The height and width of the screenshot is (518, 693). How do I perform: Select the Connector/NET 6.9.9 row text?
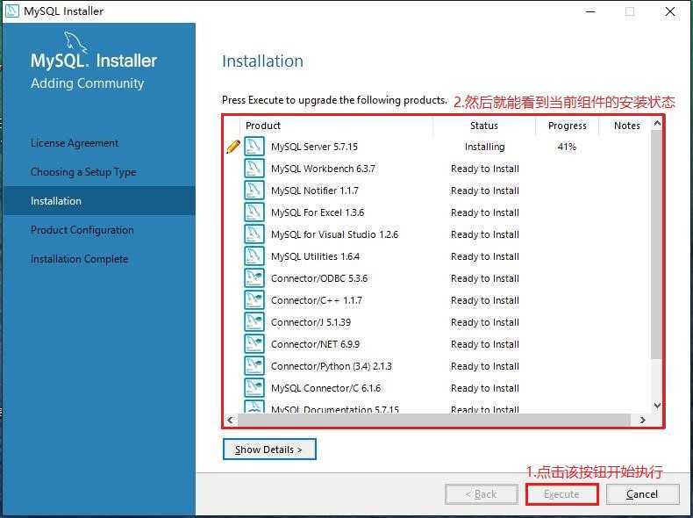click(315, 344)
